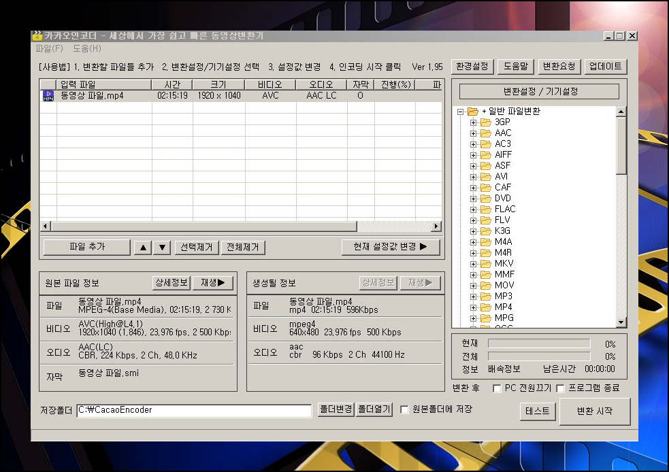This screenshot has width=669, height=472.
Task: Open 환경설정 settings button
Action: [x=472, y=67]
